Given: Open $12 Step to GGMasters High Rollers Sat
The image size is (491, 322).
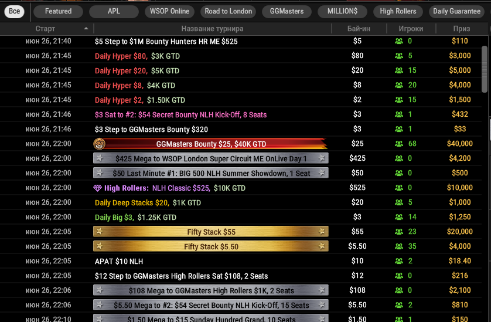Looking at the screenshot, I should pos(181,276).
